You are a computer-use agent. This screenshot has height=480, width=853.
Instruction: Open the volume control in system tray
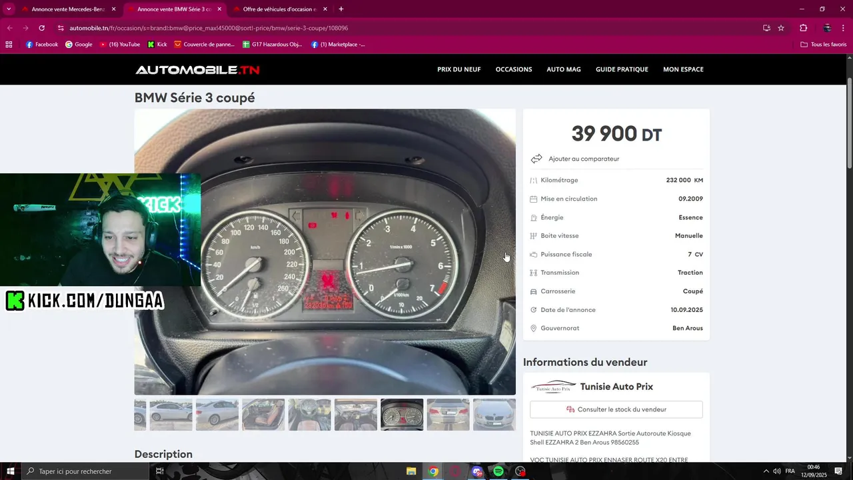[777, 471]
